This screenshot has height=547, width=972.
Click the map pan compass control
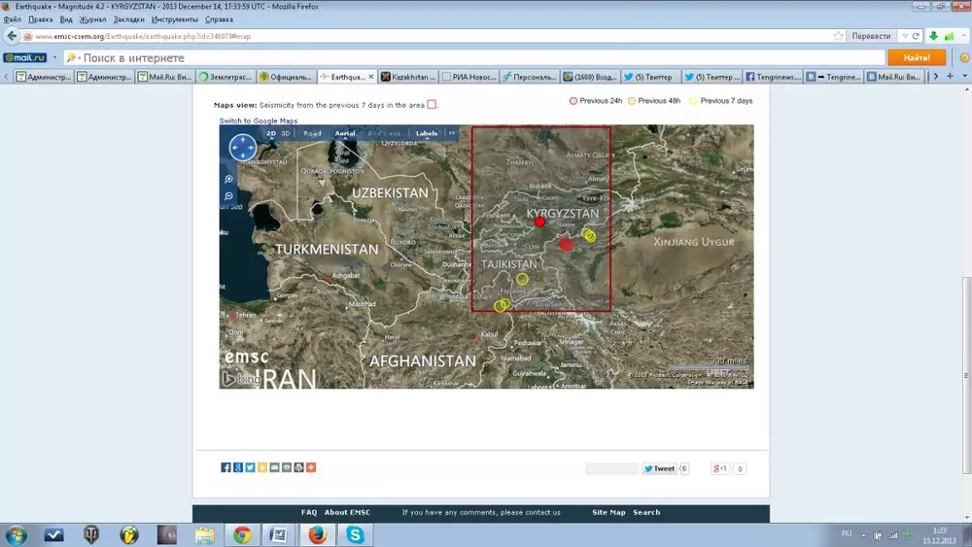click(242, 148)
